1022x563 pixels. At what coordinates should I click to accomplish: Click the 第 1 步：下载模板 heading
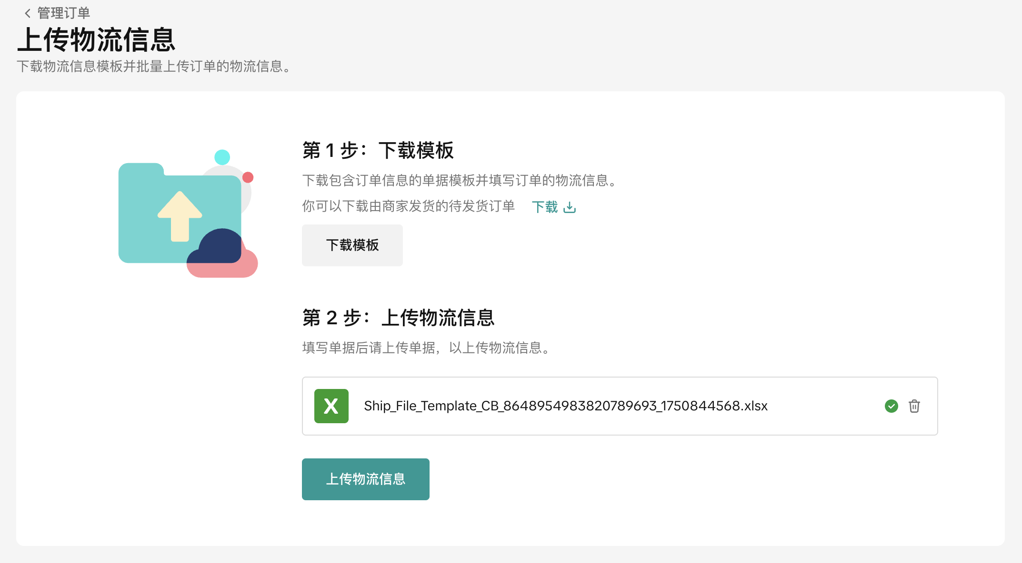click(378, 151)
